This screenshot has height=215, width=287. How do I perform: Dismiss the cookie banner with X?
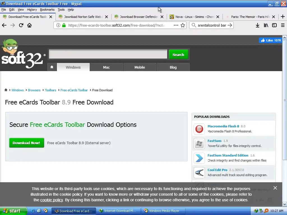pos(275,188)
